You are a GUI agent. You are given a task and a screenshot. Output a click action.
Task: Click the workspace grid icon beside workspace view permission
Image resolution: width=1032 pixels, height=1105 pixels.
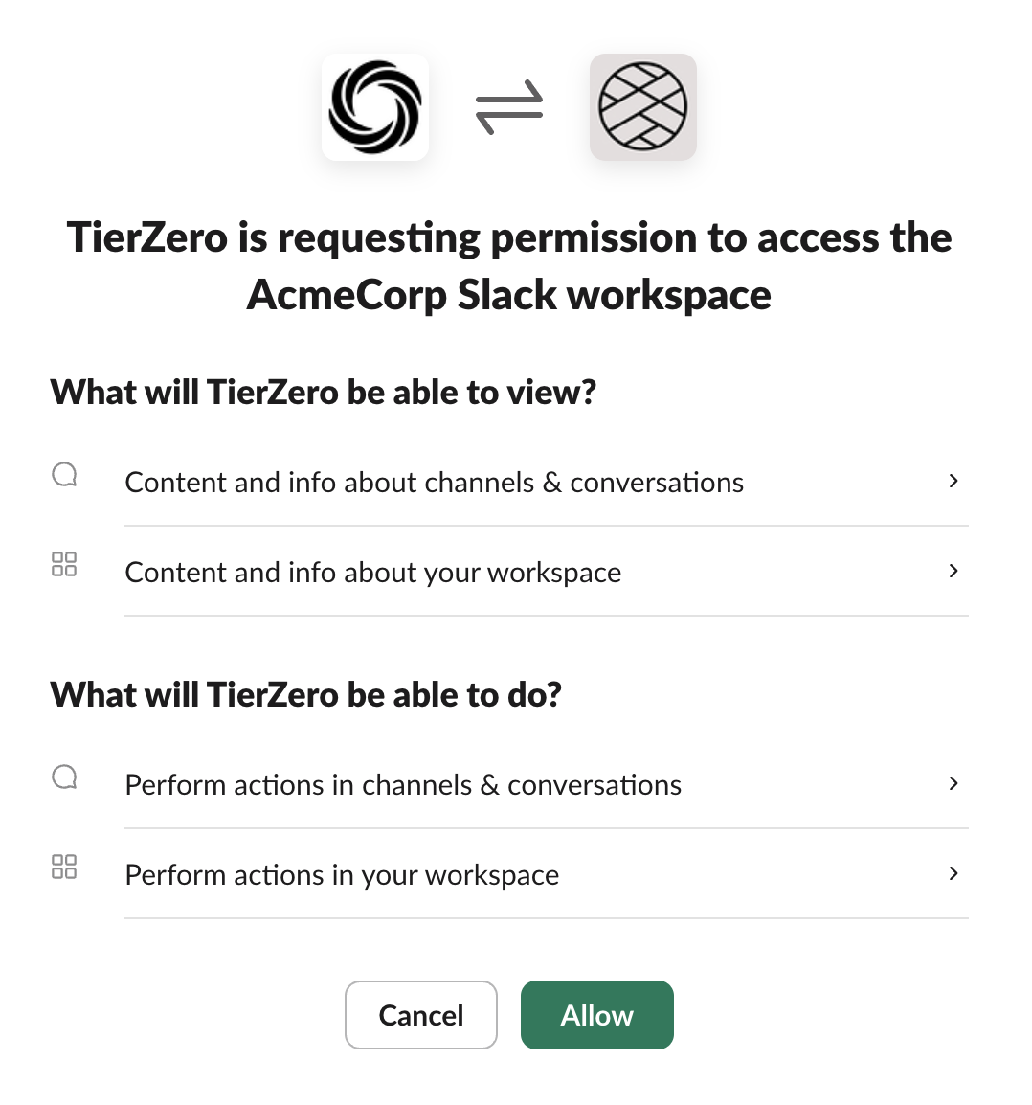64,565
